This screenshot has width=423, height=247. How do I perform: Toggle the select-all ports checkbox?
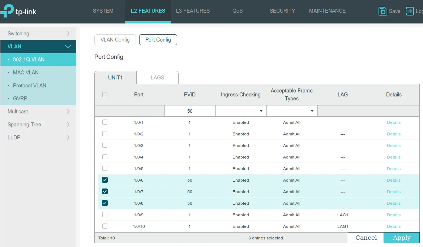point(105,95)
